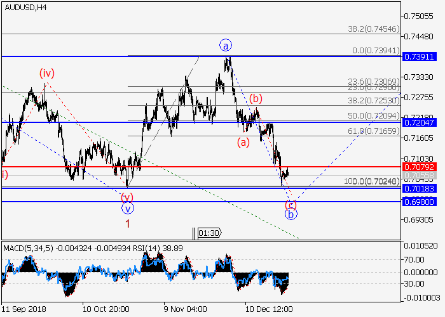445x317 pixels.
Task: Click the 0.73911 blue price tag
Action: (x=420, y=56)
